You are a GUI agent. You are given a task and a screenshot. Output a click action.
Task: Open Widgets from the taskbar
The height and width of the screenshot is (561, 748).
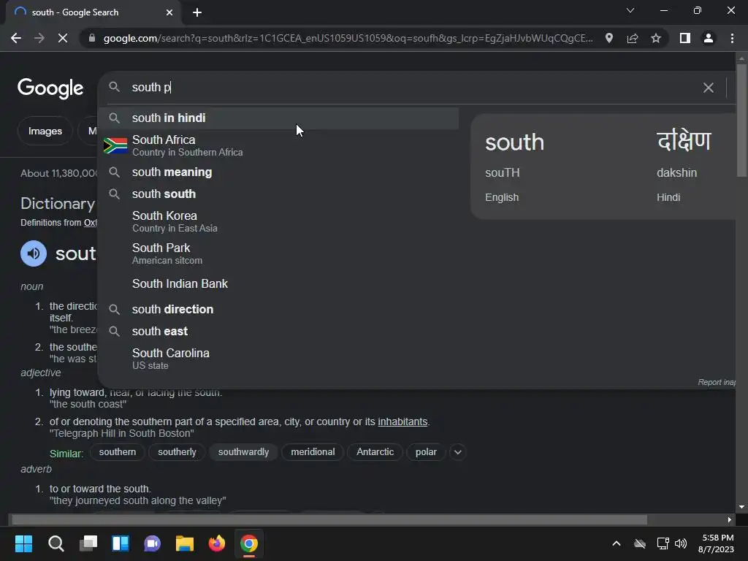pyautogui.click(x=121, y=543)
